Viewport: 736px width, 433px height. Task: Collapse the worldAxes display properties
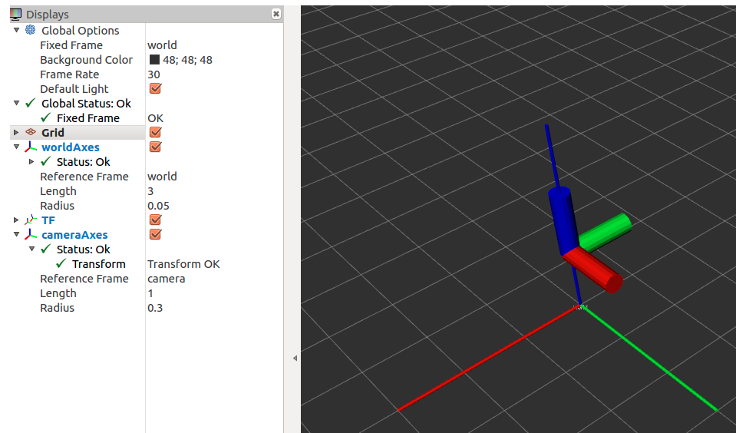[x=16, y=147]
